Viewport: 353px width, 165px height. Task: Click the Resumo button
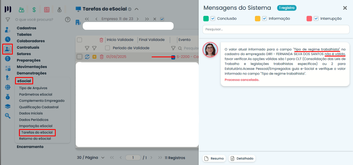[214, 159]
